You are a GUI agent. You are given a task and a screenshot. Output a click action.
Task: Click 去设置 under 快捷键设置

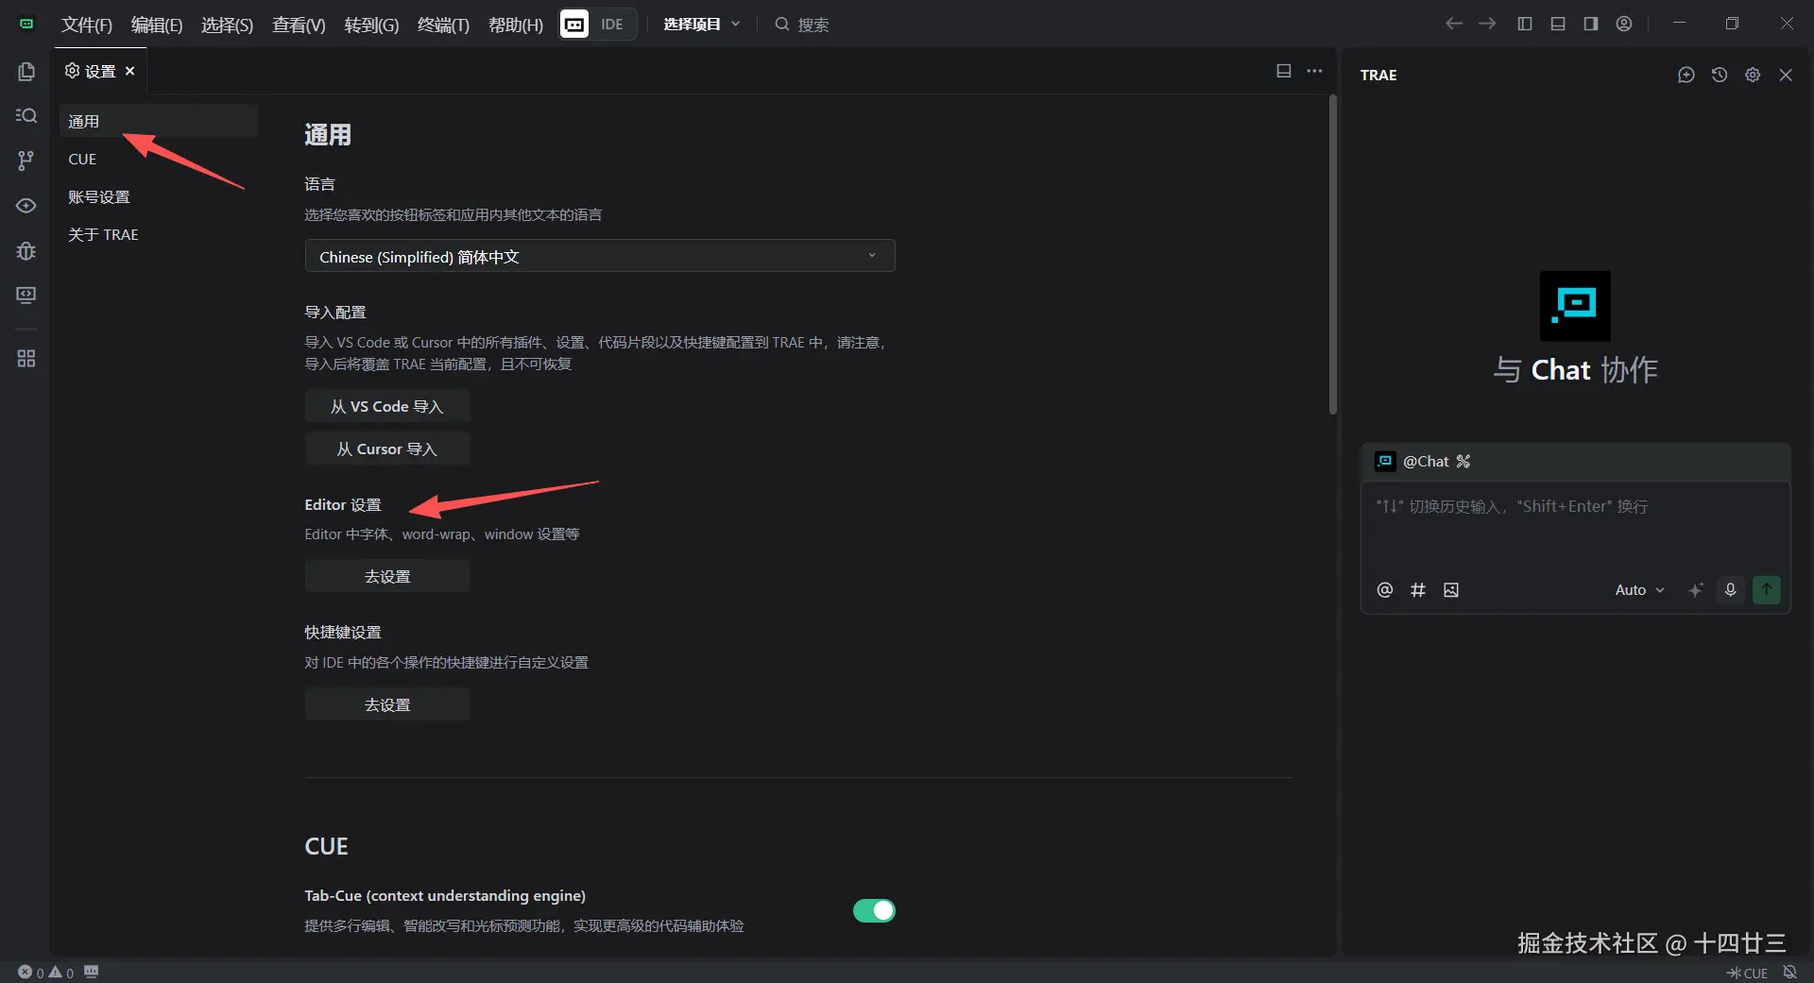(387, 704)
